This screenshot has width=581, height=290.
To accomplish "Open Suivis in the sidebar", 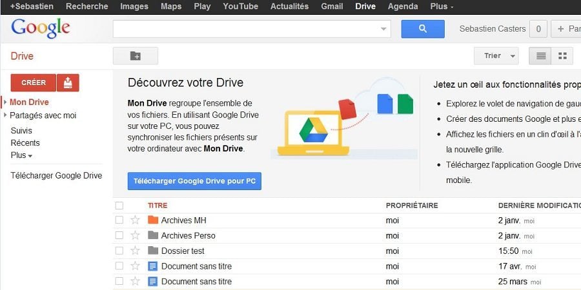I will click(21, 131).
